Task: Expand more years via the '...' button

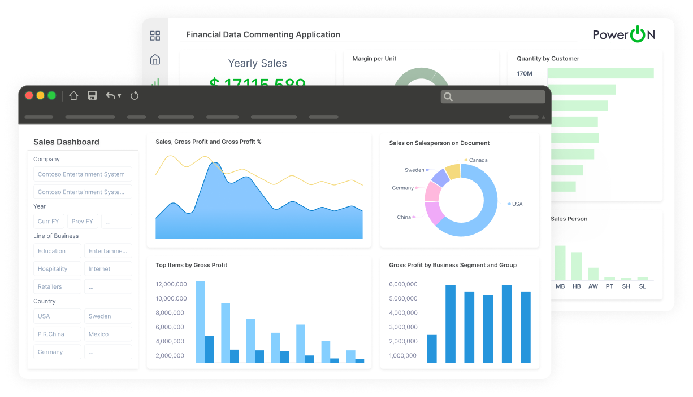Action: click(x=116, y=221)
